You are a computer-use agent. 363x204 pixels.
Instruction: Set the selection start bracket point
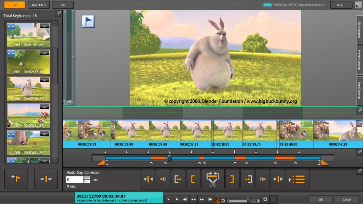tap(193, 179)
